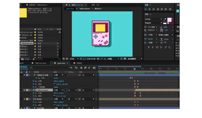Expand layer 4 with its twirl triangle

[25, 108]
